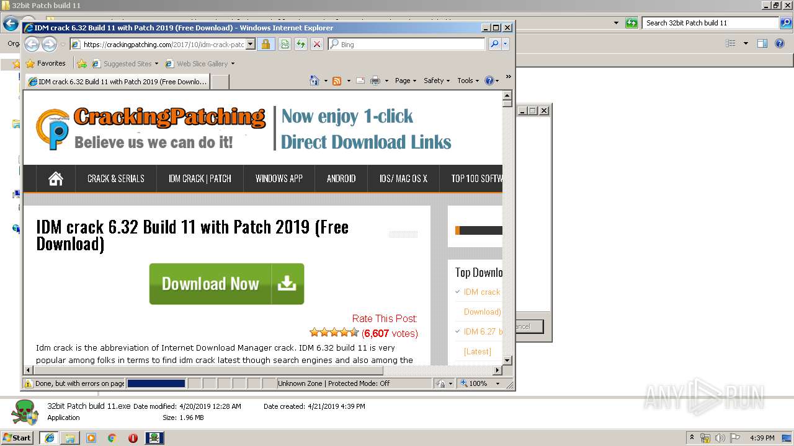Click the red Stop loading icon

(x=317, y=44)
